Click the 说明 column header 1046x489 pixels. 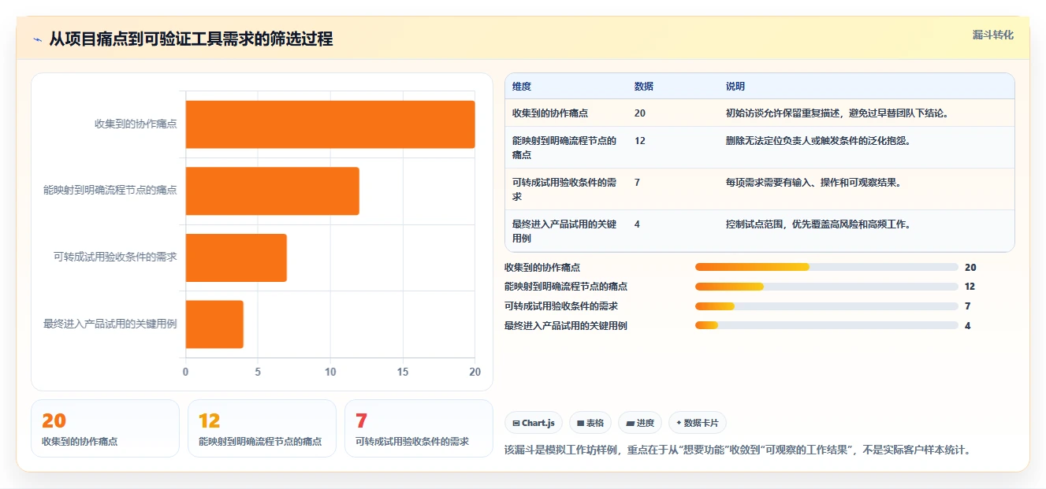735,87
